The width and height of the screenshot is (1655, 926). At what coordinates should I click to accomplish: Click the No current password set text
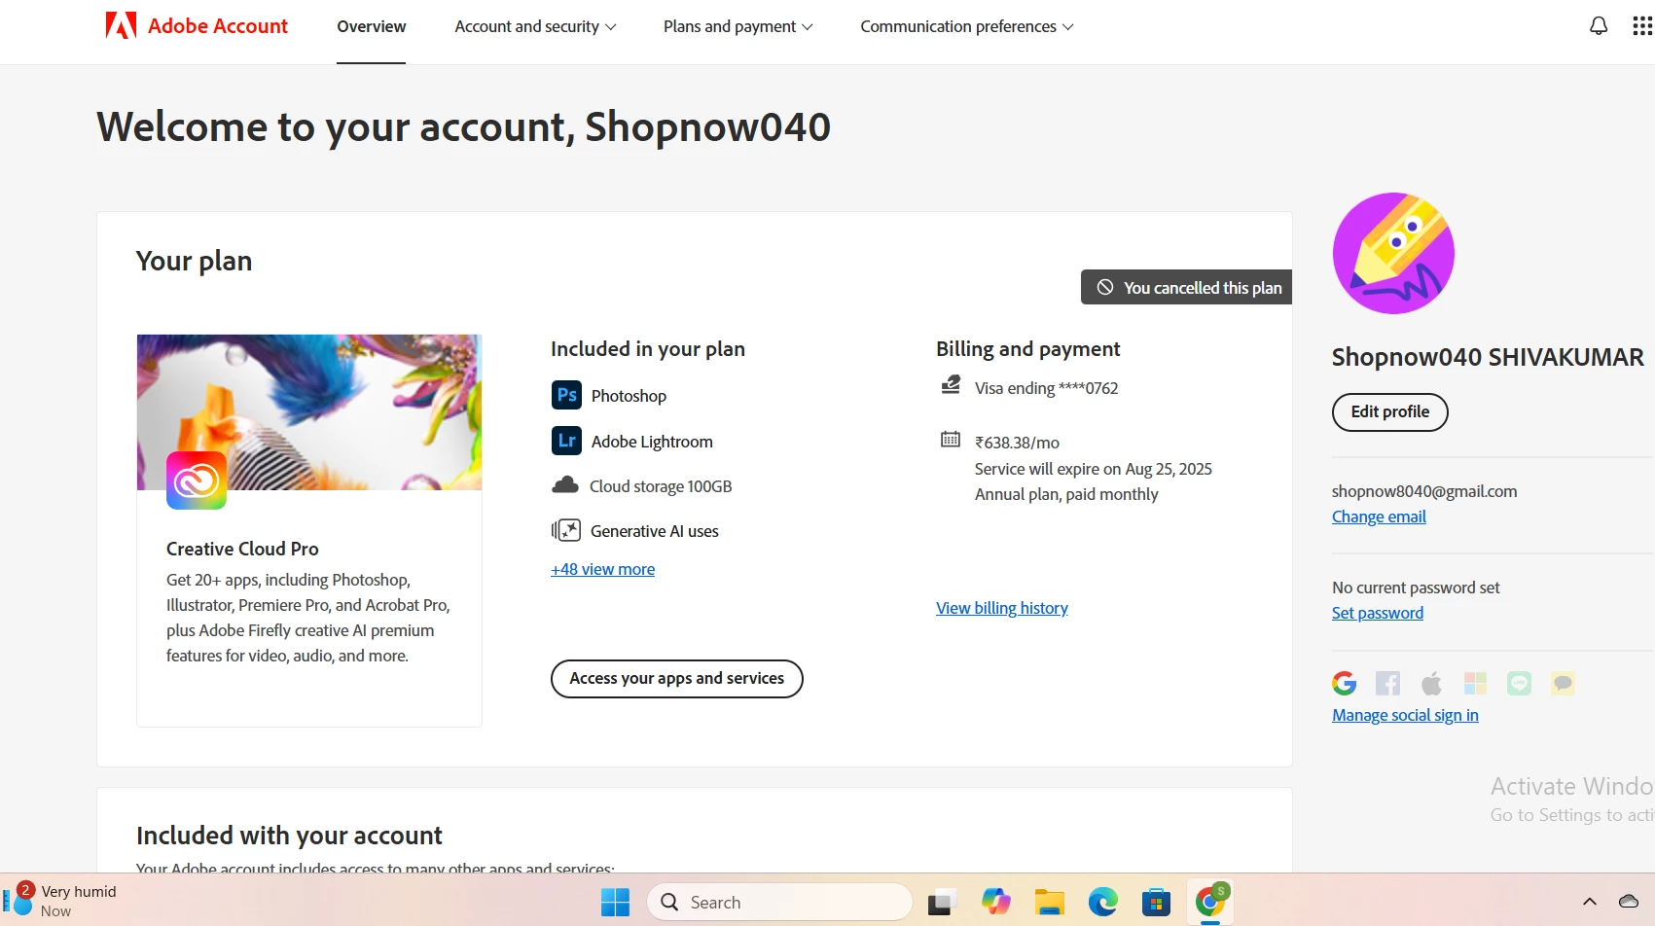(x=1416, y=588)
